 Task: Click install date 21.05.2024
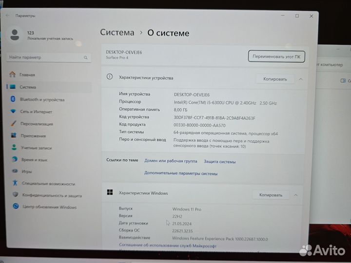tap(182, 224)
